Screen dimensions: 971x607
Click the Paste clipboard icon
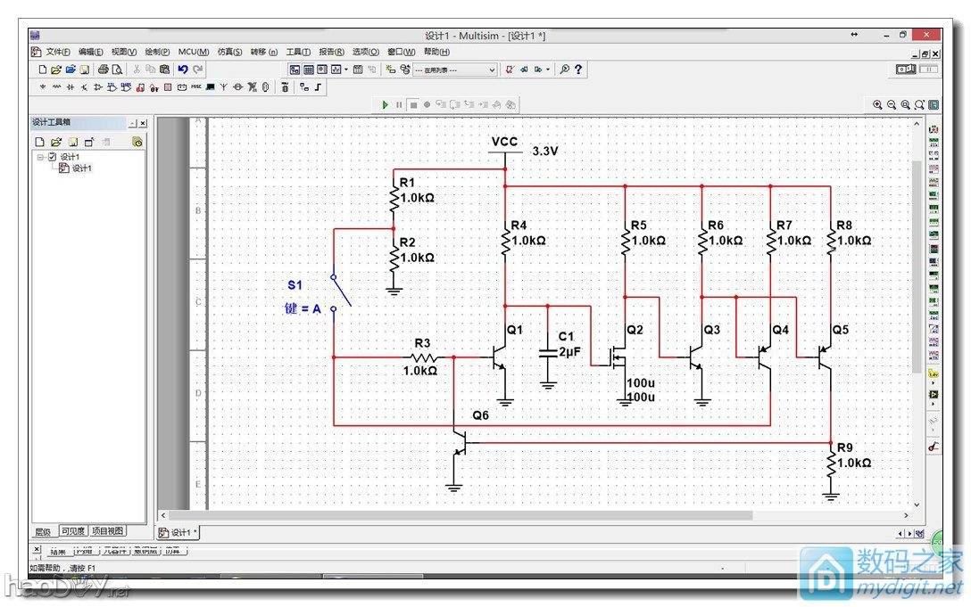click(164, 70)
